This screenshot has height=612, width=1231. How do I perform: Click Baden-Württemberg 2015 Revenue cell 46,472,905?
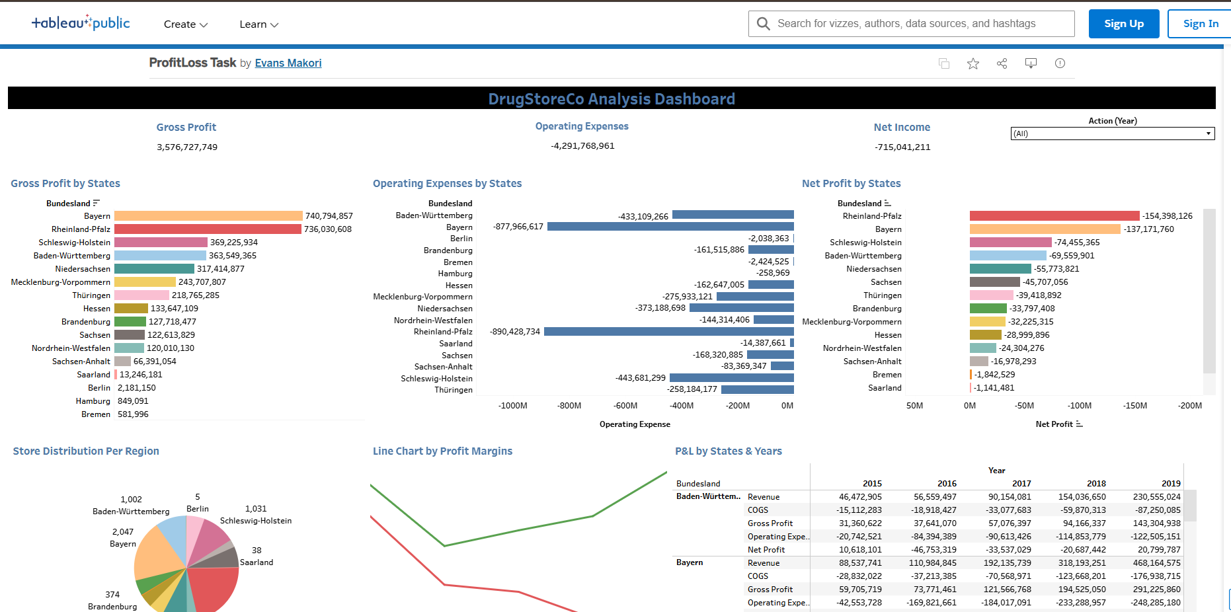pos(860,497)
